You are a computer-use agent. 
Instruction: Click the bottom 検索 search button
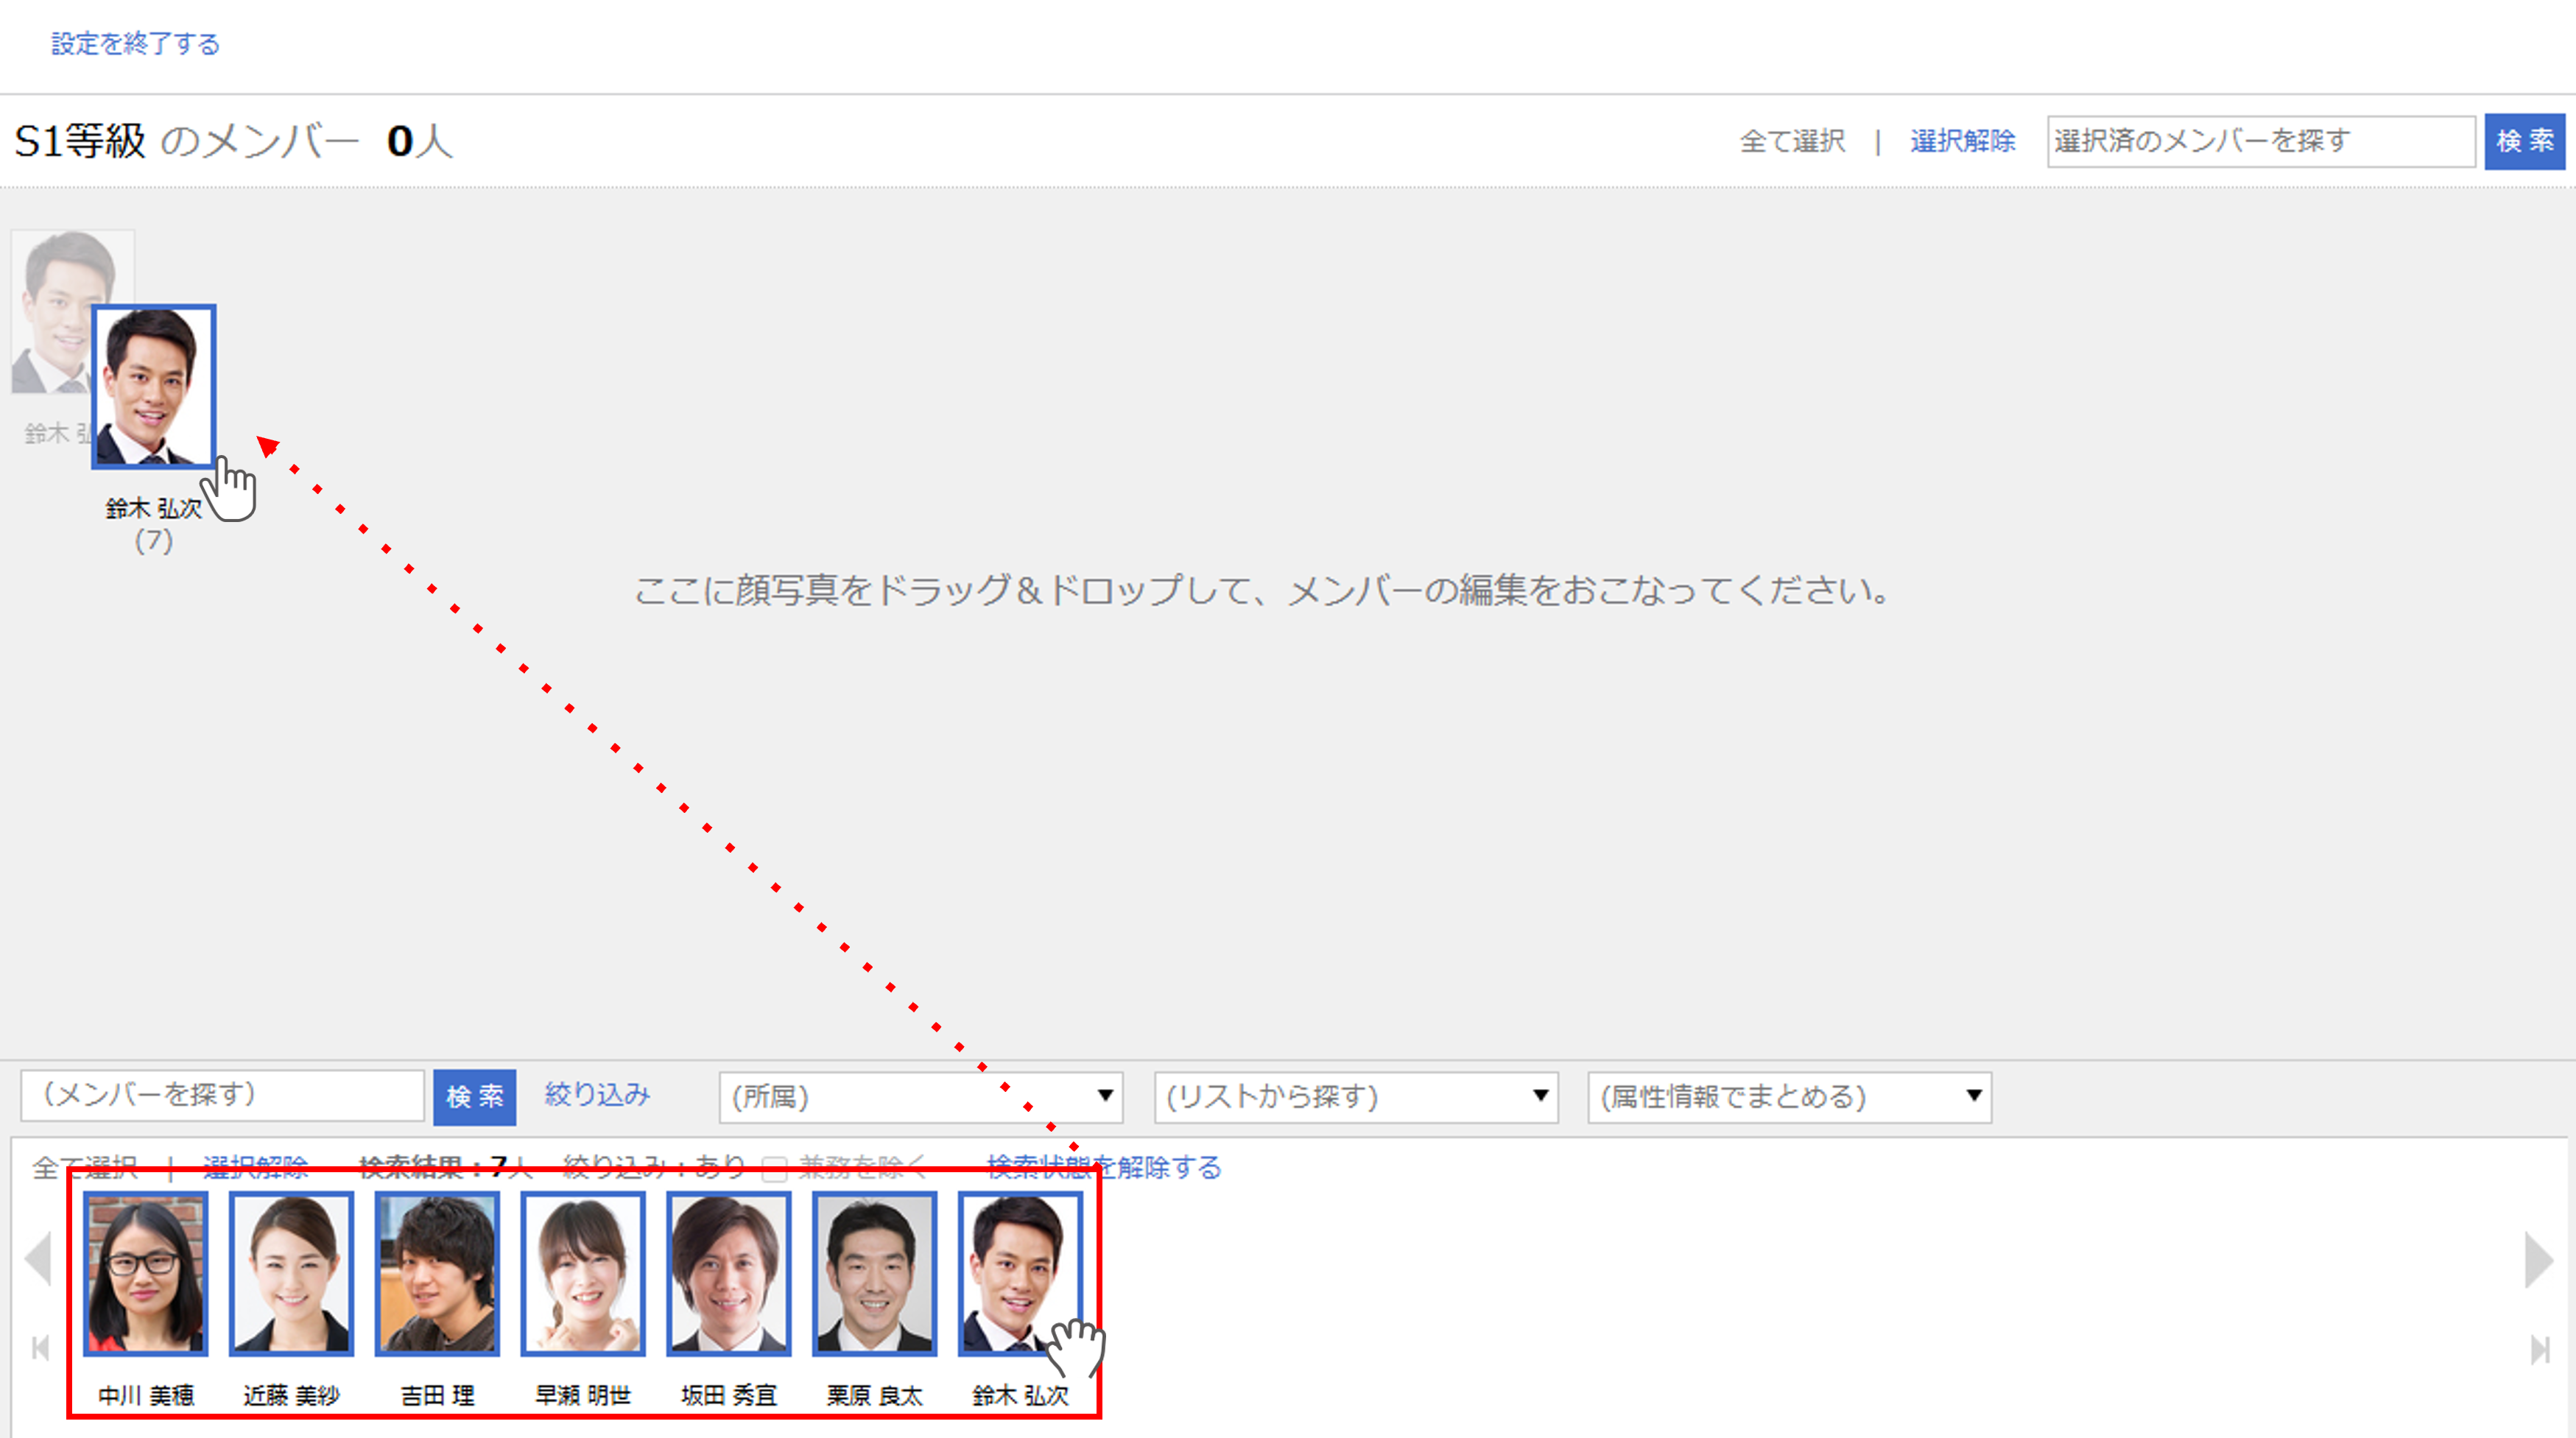(475, 1096)
